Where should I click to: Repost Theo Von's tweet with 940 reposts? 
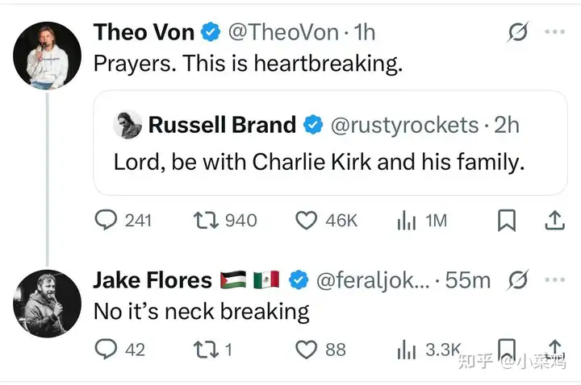[x=207, y=220]
